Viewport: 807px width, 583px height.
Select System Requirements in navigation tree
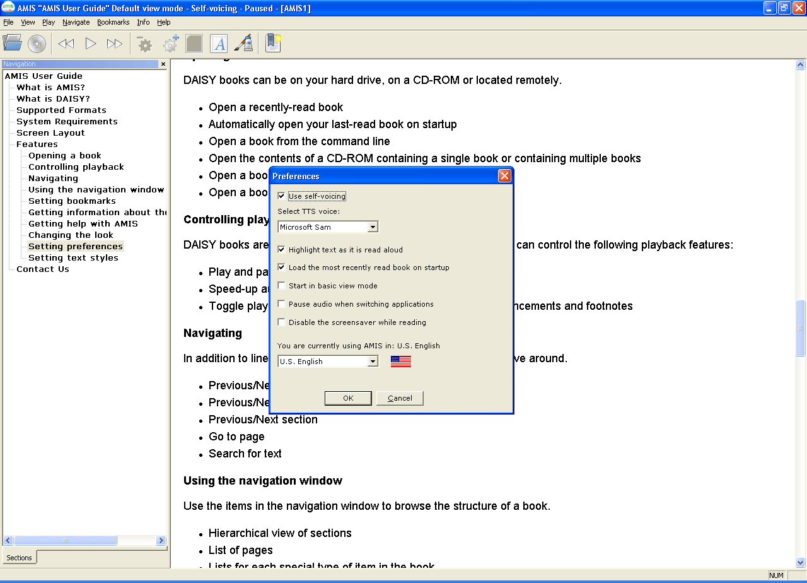tap(67, 121)
